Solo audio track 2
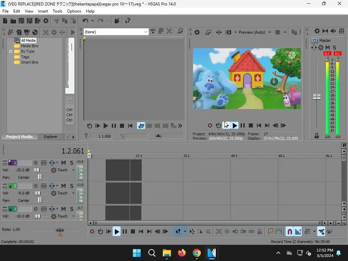348x261 pixels. (71, 186)
